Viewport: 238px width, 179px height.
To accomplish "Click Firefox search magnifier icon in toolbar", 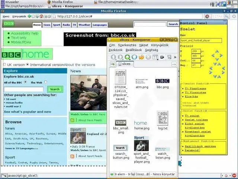I will [227, 16].
